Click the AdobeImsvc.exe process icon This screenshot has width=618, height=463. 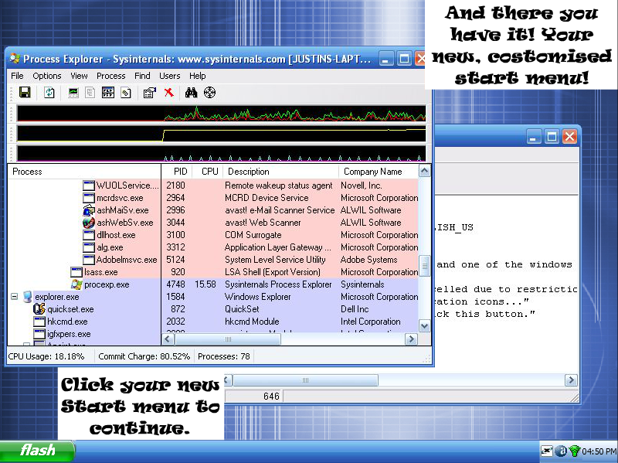[89, 260]
